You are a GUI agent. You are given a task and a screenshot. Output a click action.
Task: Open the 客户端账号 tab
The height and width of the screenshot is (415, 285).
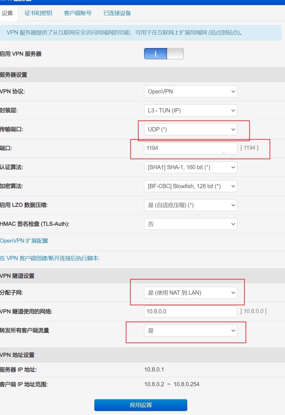pos(78,13)
